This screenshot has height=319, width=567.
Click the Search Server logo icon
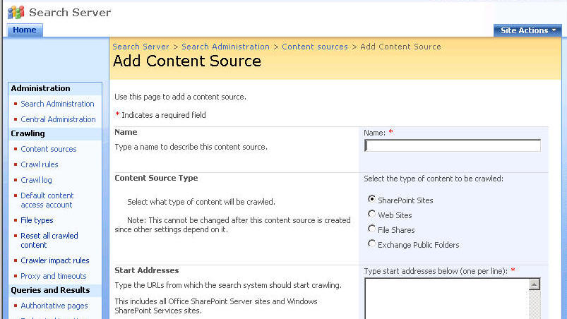pos(16,12)
